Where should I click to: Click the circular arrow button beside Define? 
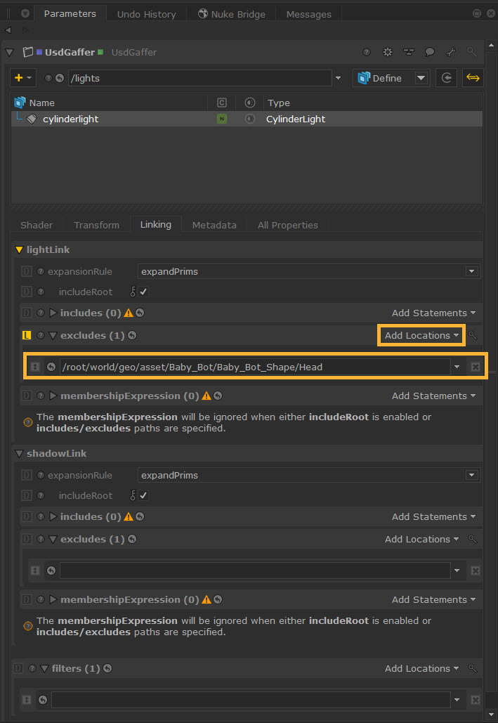tap(446, 78)
